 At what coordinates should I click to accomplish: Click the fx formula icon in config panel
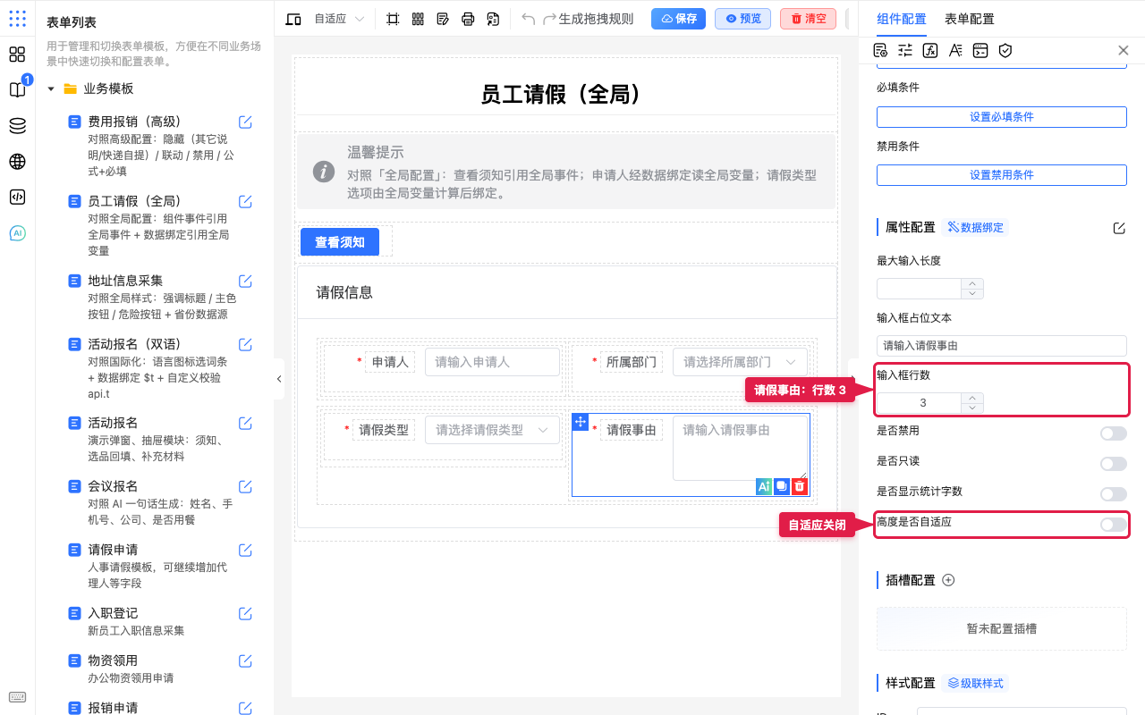pos(930,51)
